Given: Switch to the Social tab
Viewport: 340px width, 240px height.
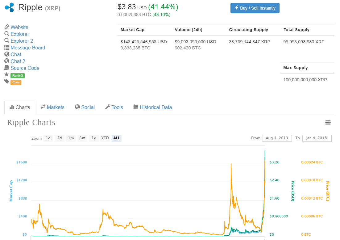Looking at the screenshot, I should pyautogui.click(x=85, y=107).
